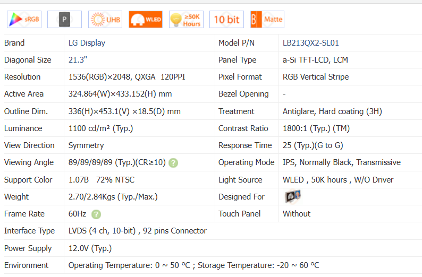Click the Antiglare Hard coating treatment value
422x277 pixels.
pos(332,111)
